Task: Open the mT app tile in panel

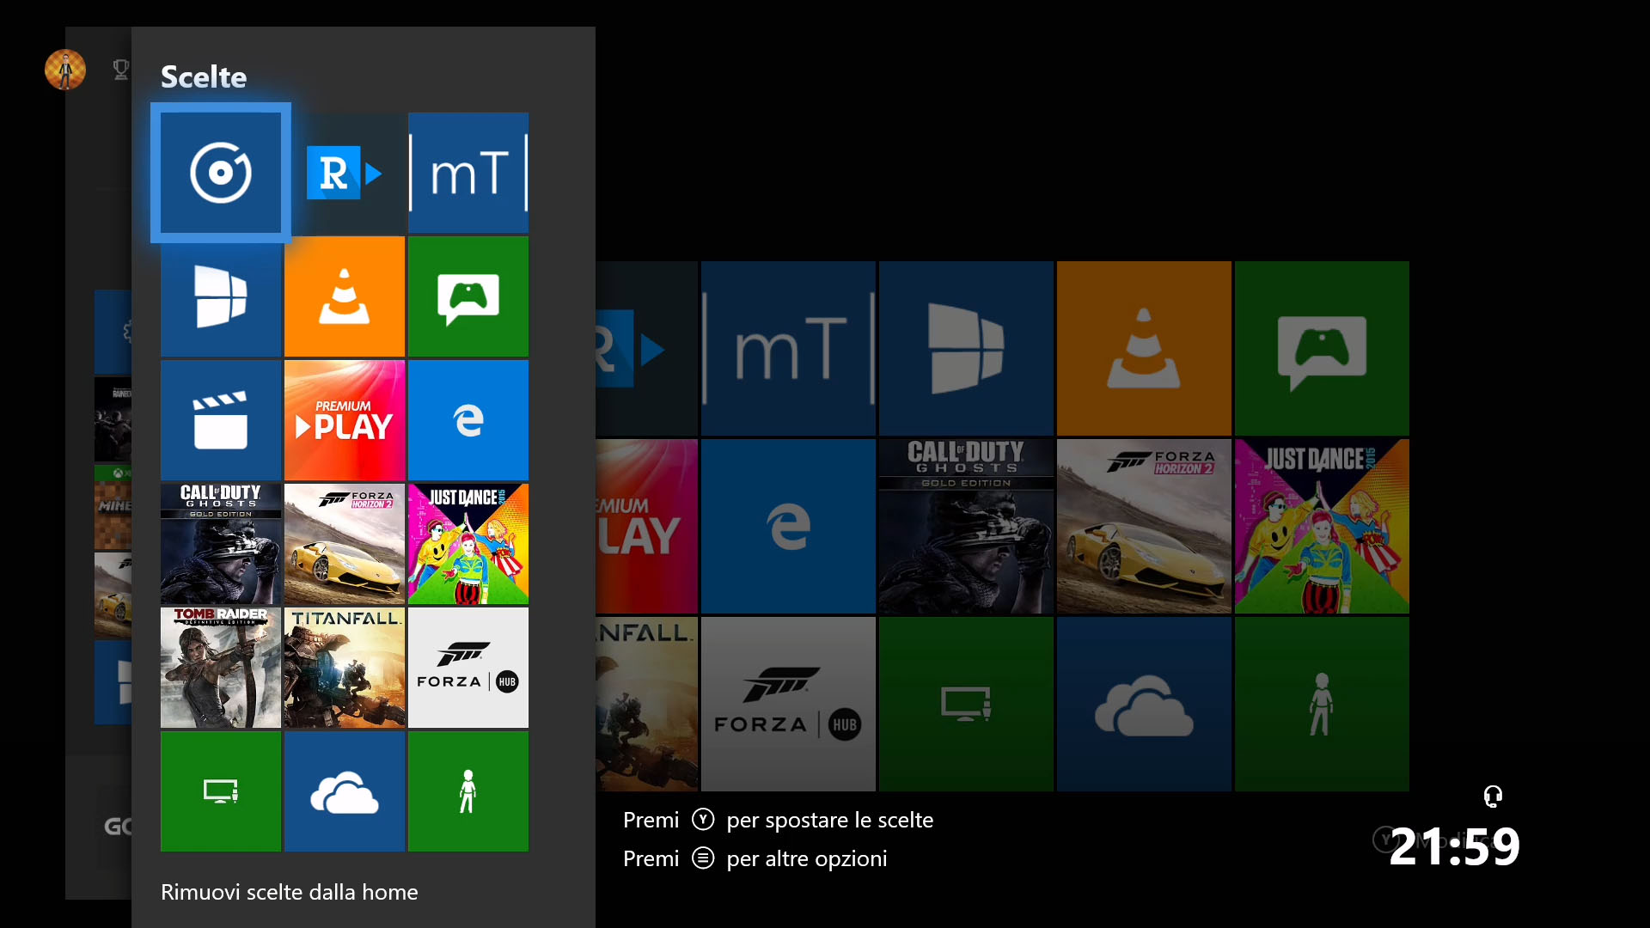Action: (468, 173)
